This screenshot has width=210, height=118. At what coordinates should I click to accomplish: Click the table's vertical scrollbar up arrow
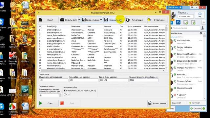166,26
